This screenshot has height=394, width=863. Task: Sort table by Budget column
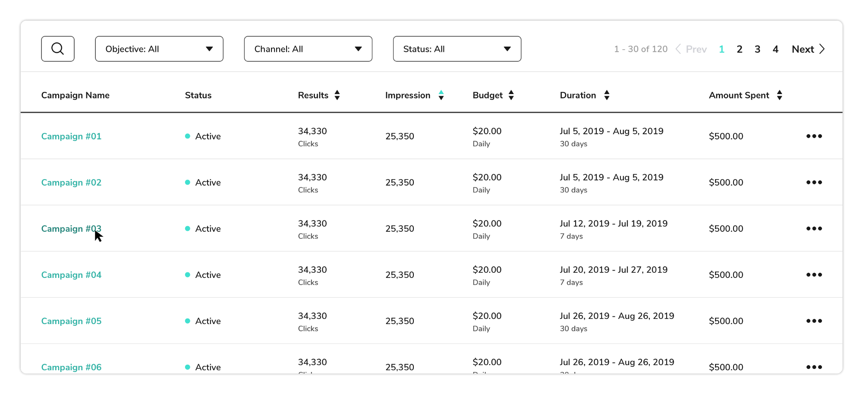[511, 95]
